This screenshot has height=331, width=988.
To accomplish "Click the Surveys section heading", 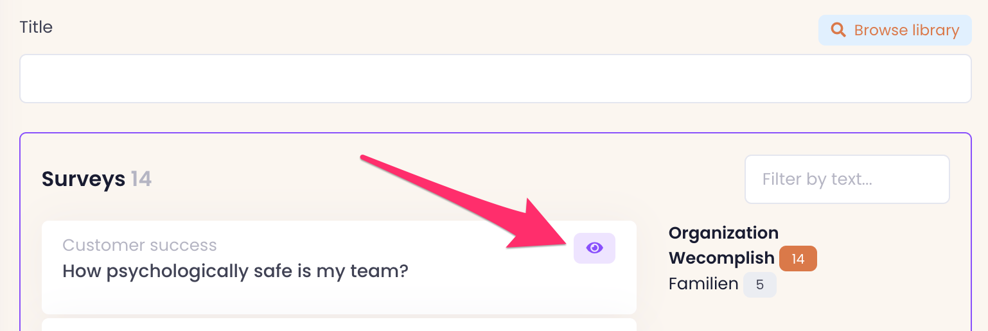I will coord(83,179).
